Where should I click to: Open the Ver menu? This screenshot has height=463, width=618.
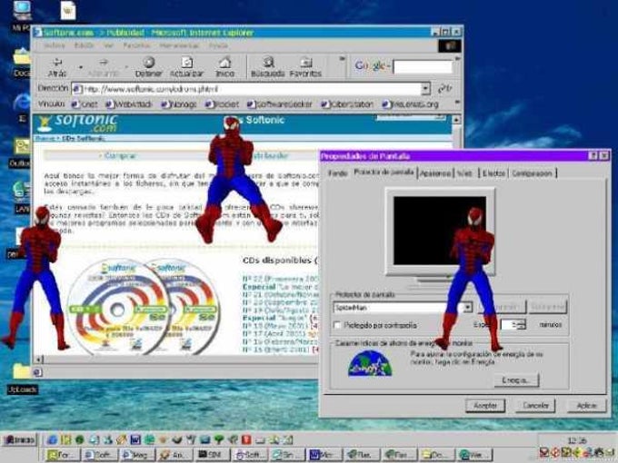point(108,45)
